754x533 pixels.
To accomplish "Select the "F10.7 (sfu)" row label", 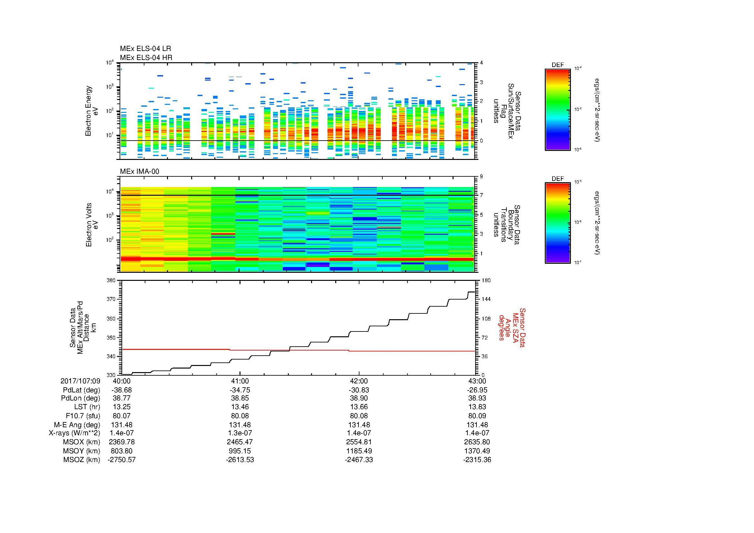I will pyautogui.click(x=83, y=416).
